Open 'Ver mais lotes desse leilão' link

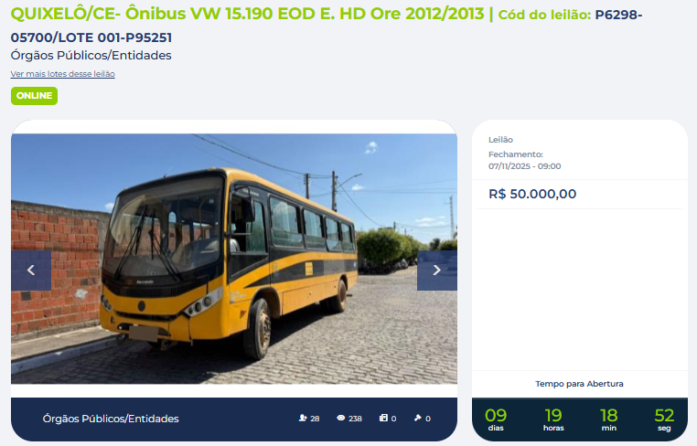click(x=63, y=74)
